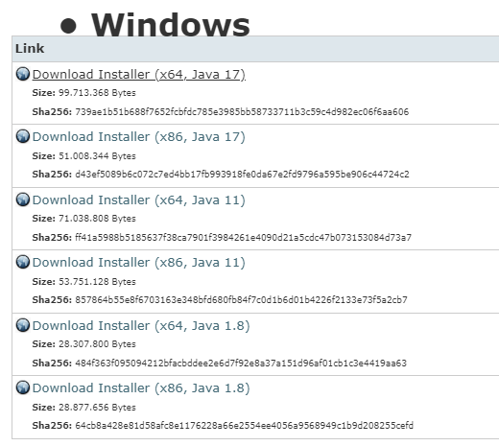Open Download Installer (x86, Java 11) link
Screen dimensions: 499x446
(x=139, y=263)
